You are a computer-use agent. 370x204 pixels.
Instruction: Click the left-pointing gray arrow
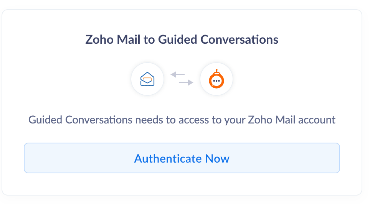177,74
